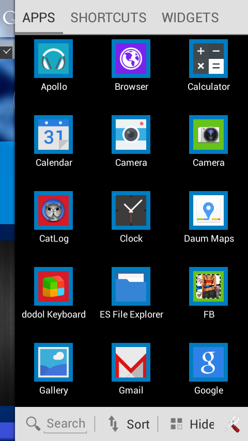Open the Apollo music app
Image resolution: width=248 pixels, height=441 pixels.
point(54,58)
